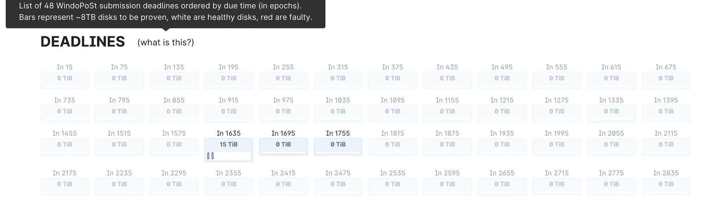
Task: Click the second disk bar in the In 1635 deadline
Action: tap(213, 156)
